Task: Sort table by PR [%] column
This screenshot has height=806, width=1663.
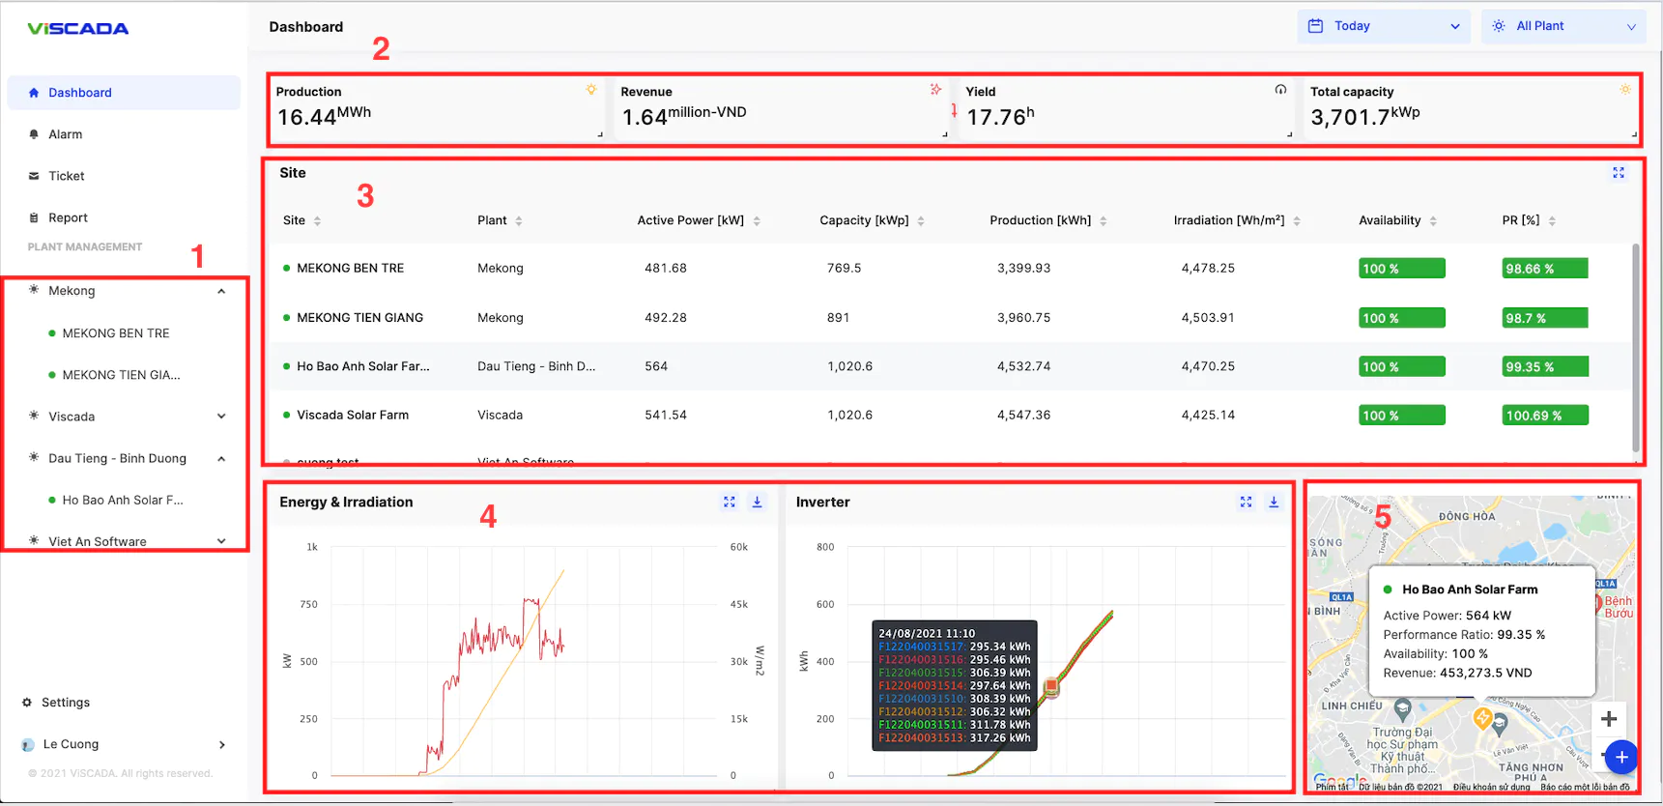Action: (x=1552, y=221)
